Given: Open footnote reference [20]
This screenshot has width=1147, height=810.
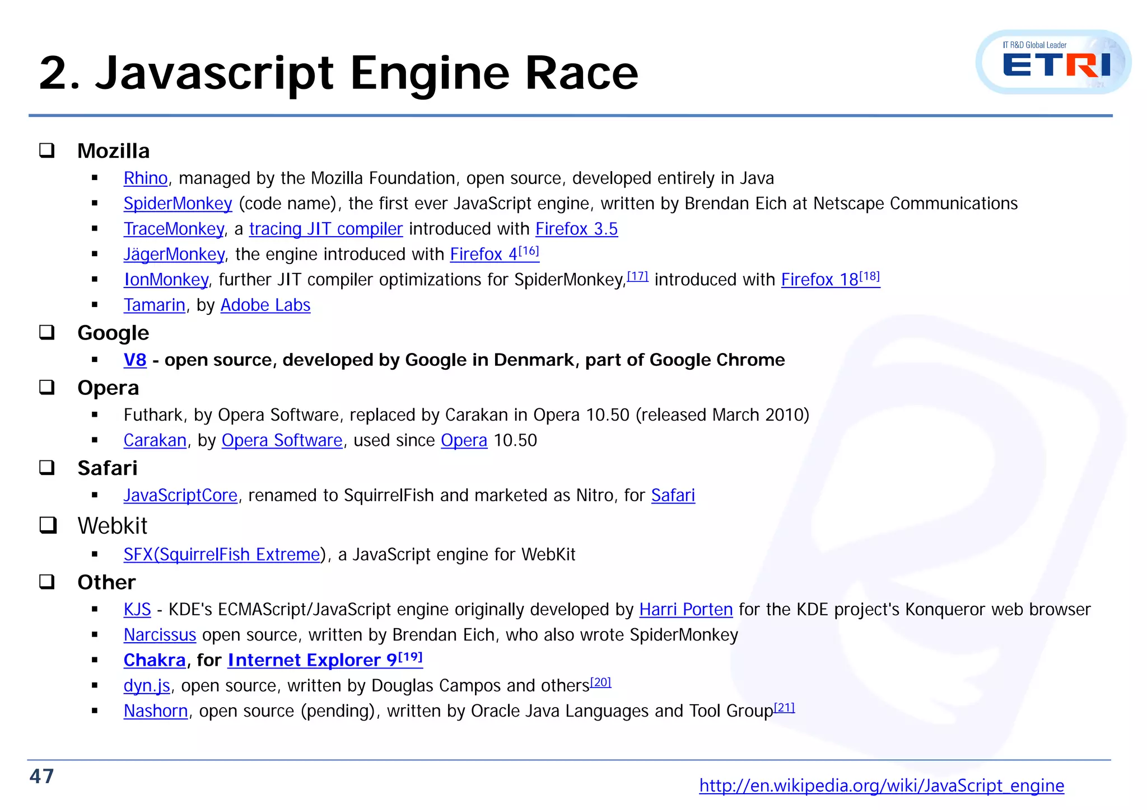Looking at the screenshot, I should 601,682.
